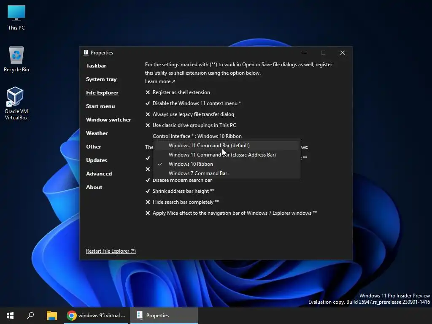432x324 pixels.
Task: Open the System tray settings section
Action: point(101,79)
